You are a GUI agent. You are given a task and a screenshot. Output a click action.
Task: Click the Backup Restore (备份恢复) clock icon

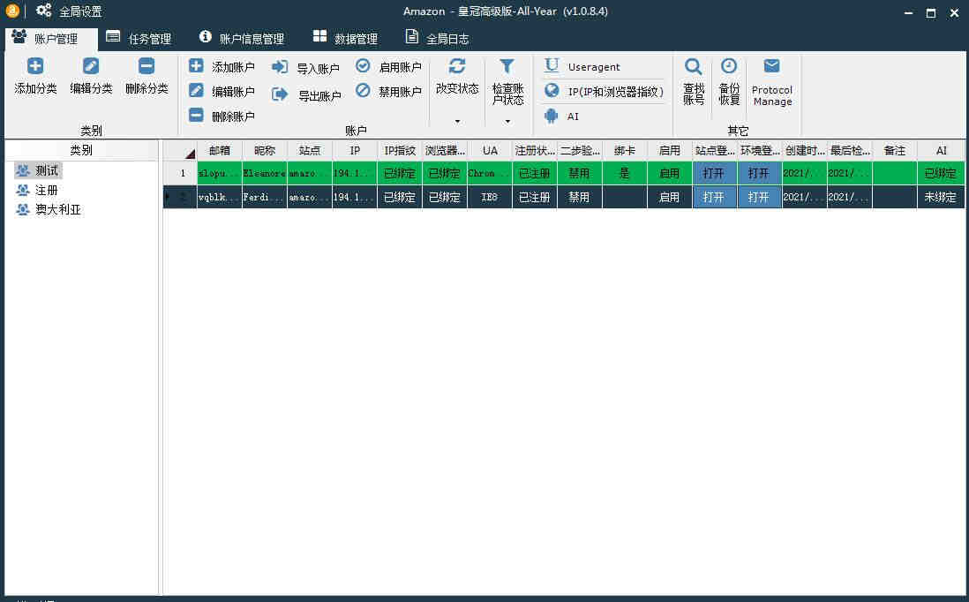coord(729,66)
